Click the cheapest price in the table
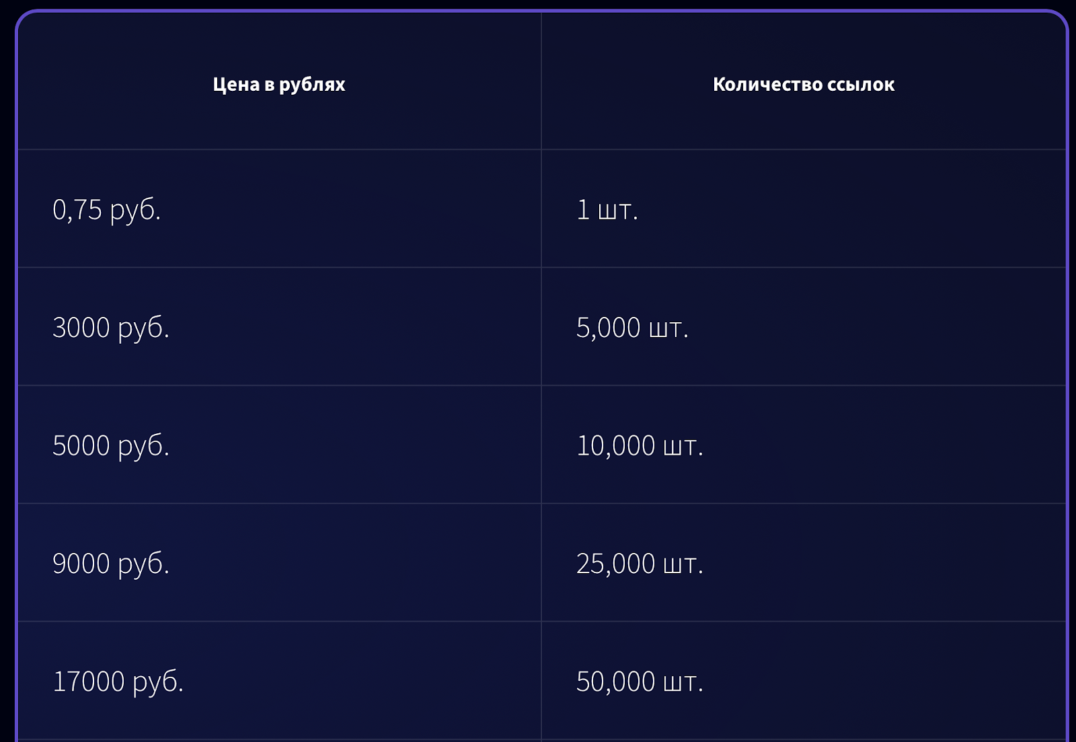This screenshot has height=742, width=1076. (x=107, y=210)
